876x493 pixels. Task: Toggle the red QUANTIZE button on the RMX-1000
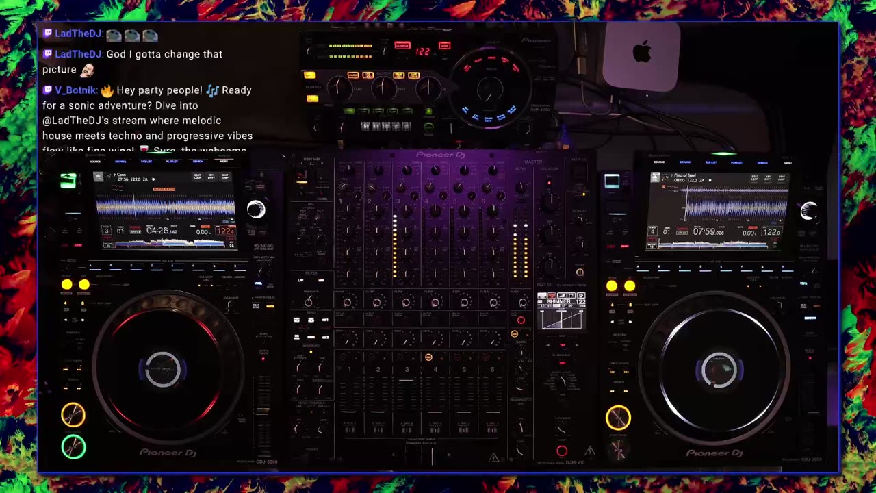(402, 46)
